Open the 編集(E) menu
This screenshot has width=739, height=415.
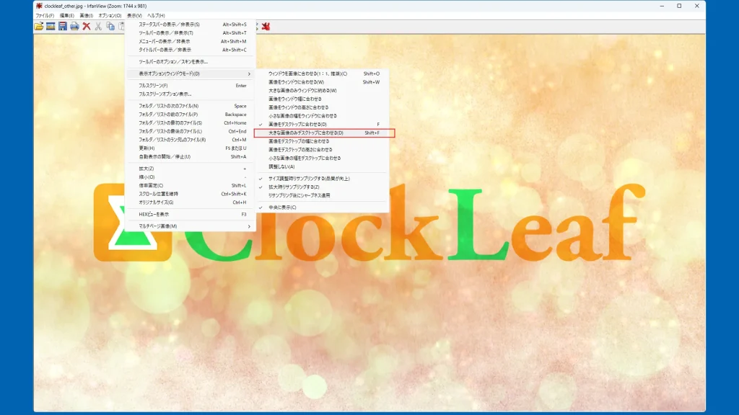67,16
